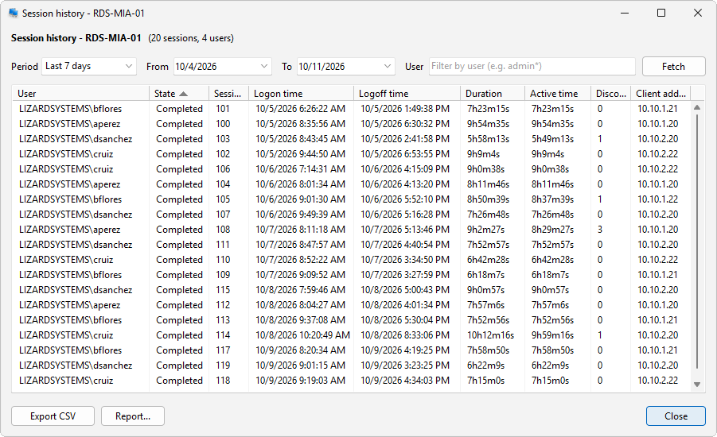The width and height of the screenshot is (717, 437).
Task: Sort by Logoff time column header
Action: [407, 94]
